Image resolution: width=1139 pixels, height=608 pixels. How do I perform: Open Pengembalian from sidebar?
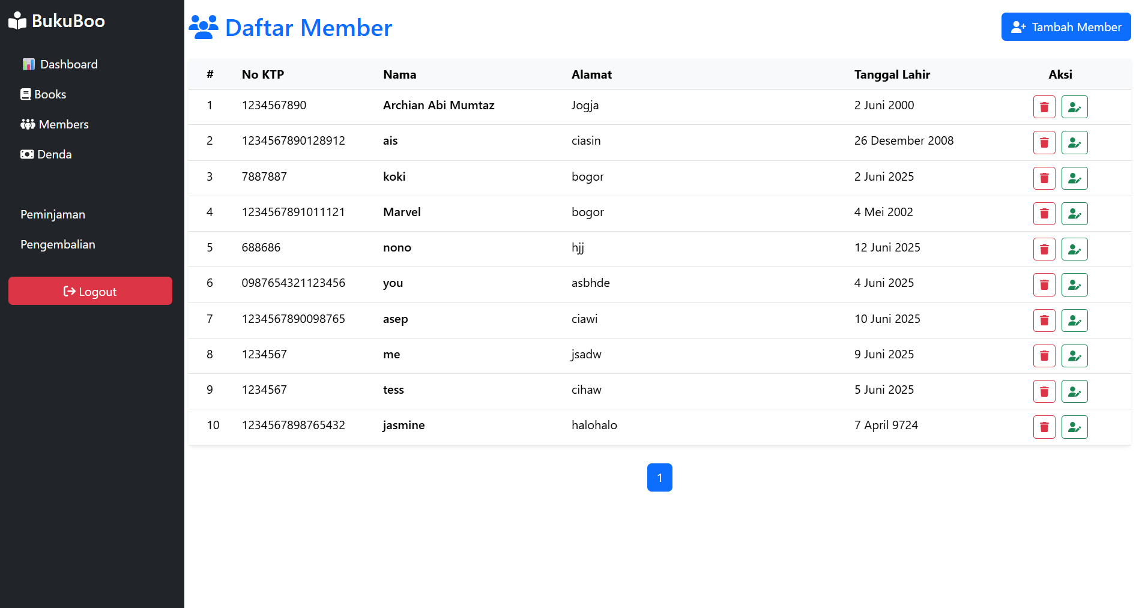[58, 244]
